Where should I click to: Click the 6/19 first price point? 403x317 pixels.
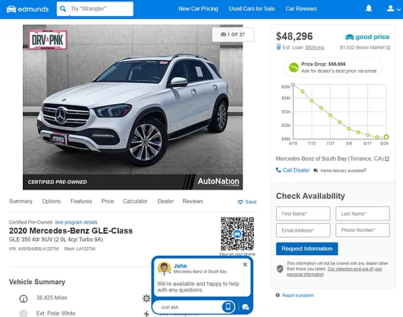click(294, 85)
